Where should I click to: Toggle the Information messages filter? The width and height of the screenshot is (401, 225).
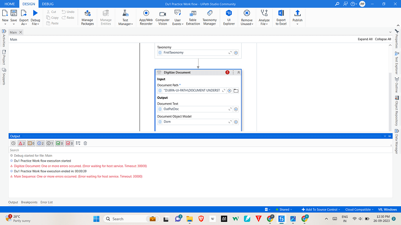pos(40,143)
